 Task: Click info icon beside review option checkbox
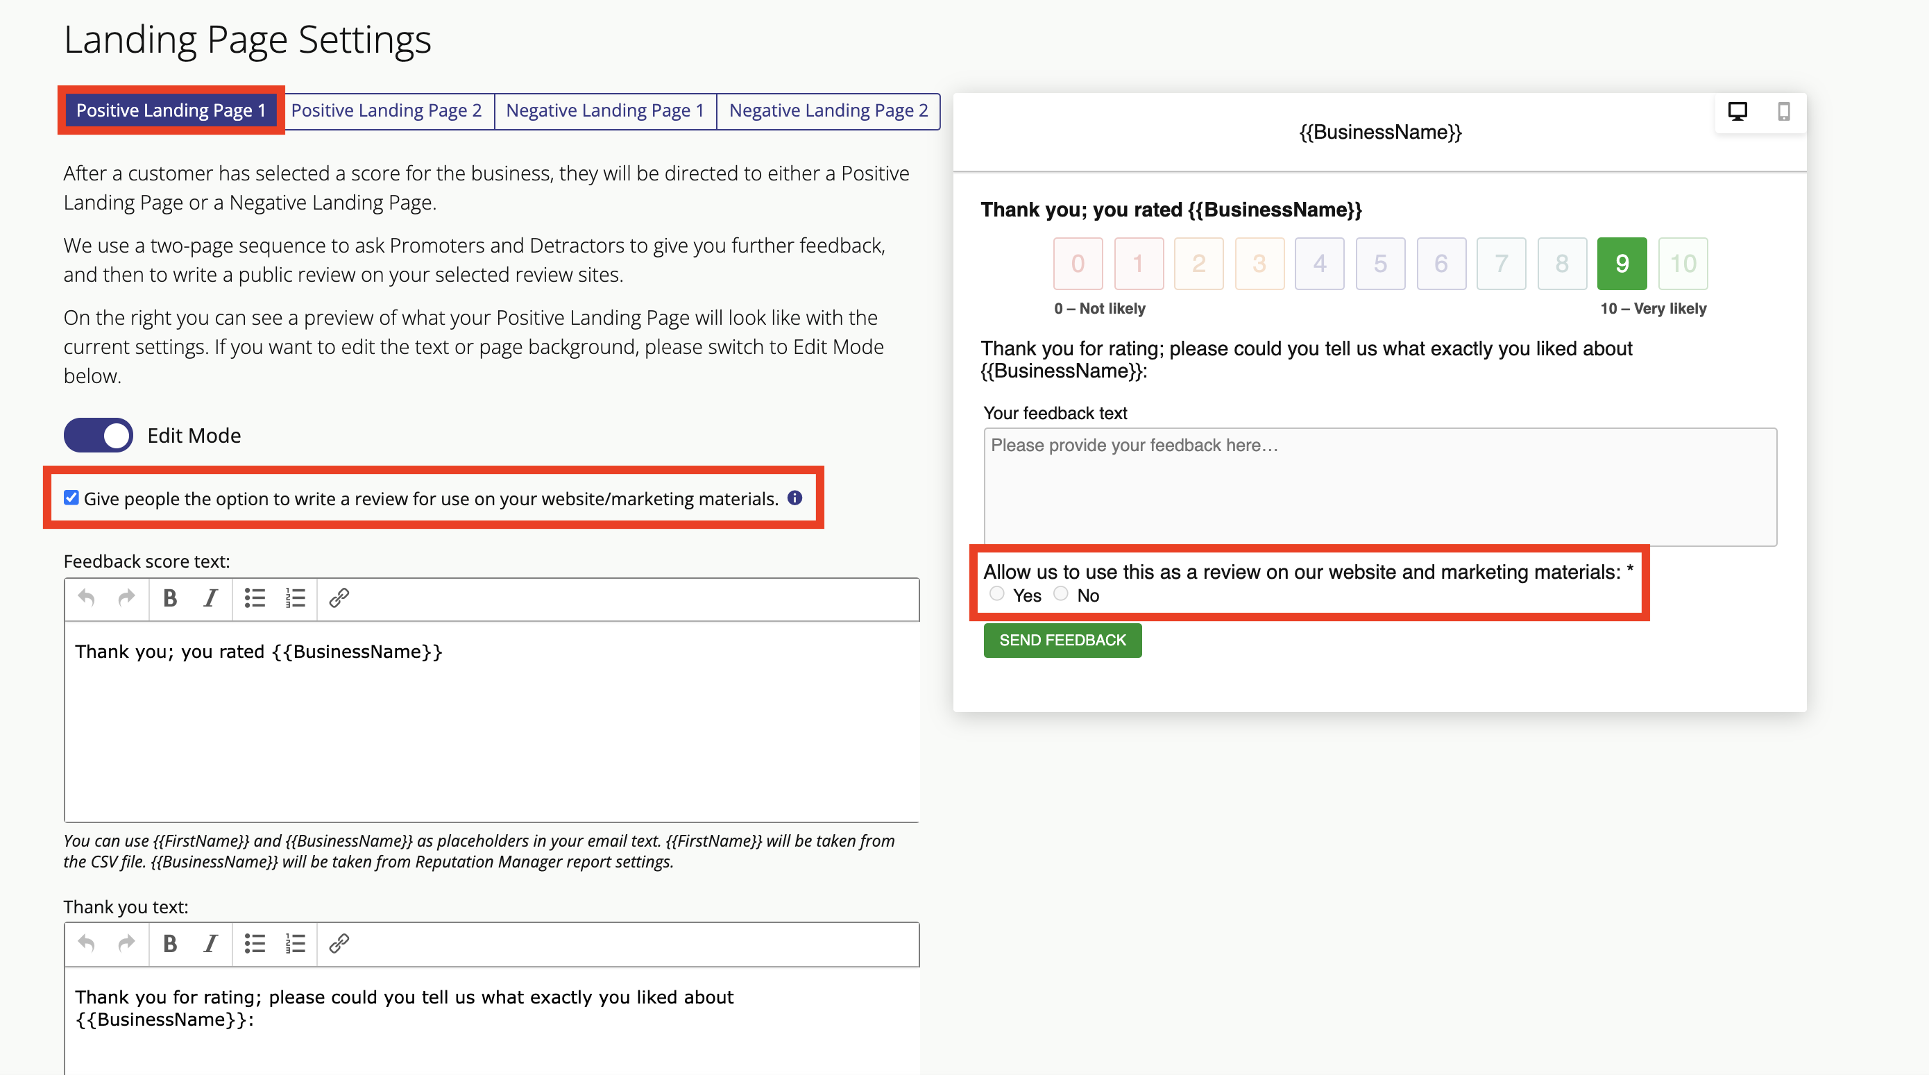(794, 498)
